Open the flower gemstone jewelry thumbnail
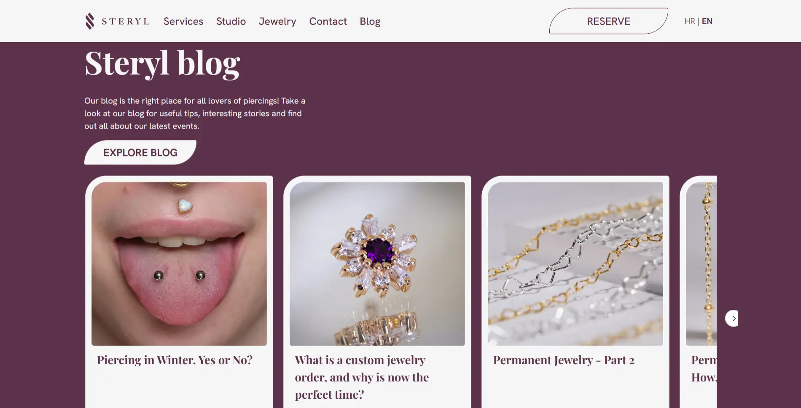 (377, 263)
